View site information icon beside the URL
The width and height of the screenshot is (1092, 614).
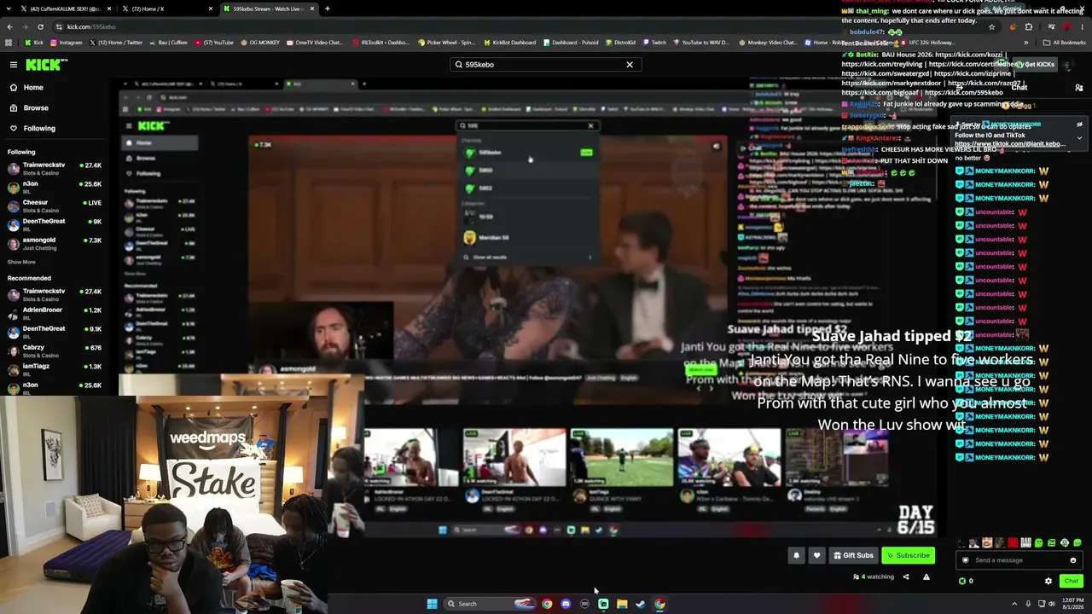tap(59, 26)
